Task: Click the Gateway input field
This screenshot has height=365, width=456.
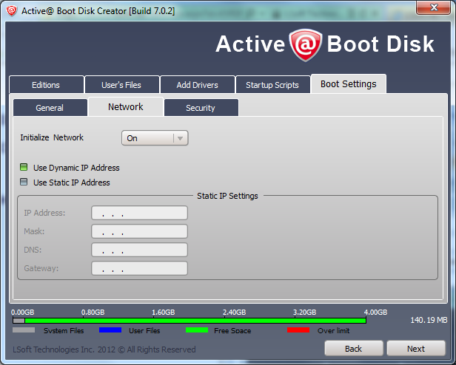Action: 139,268
